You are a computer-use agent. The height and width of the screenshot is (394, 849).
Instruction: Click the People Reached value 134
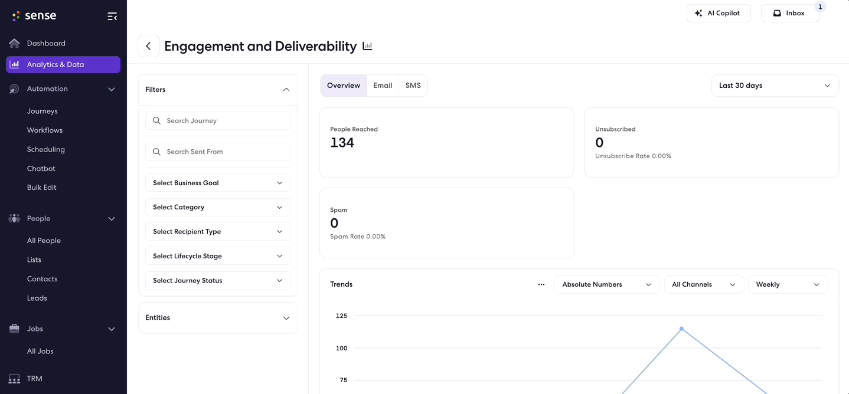coord(342,143)
